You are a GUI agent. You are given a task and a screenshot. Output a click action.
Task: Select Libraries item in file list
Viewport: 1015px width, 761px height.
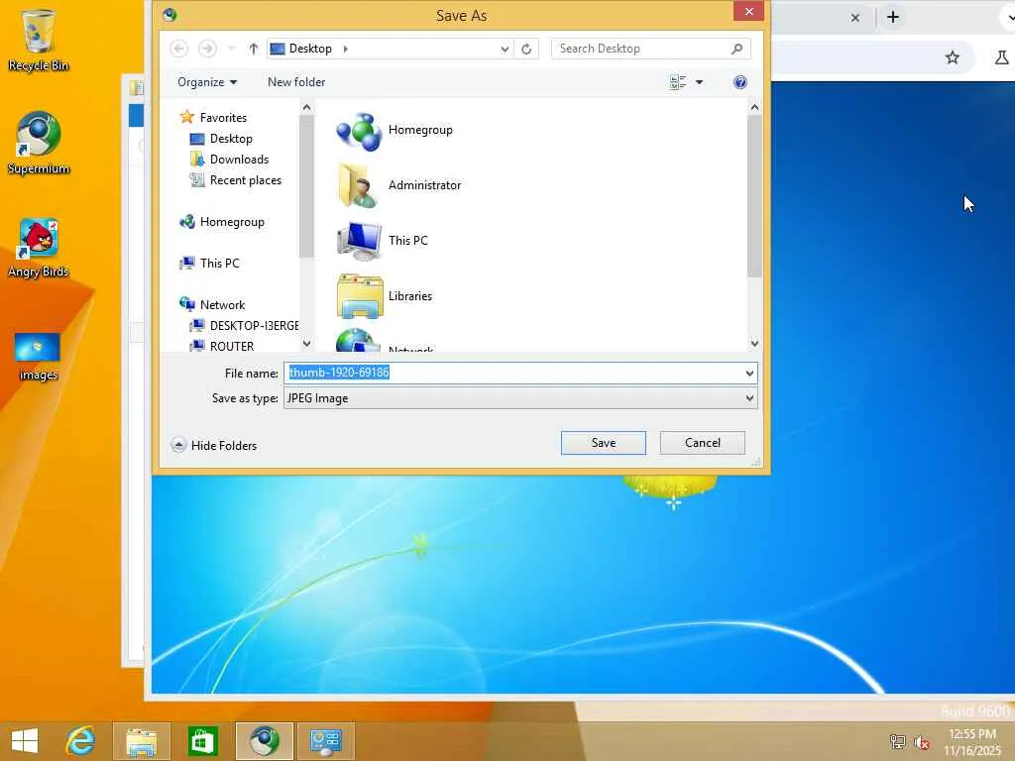tap(385, 296)
